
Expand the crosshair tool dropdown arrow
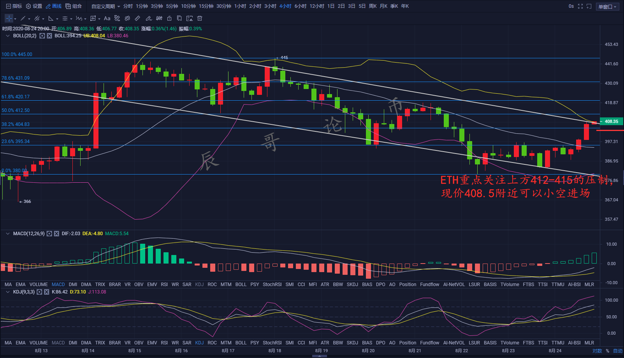(x=15, y=19)
